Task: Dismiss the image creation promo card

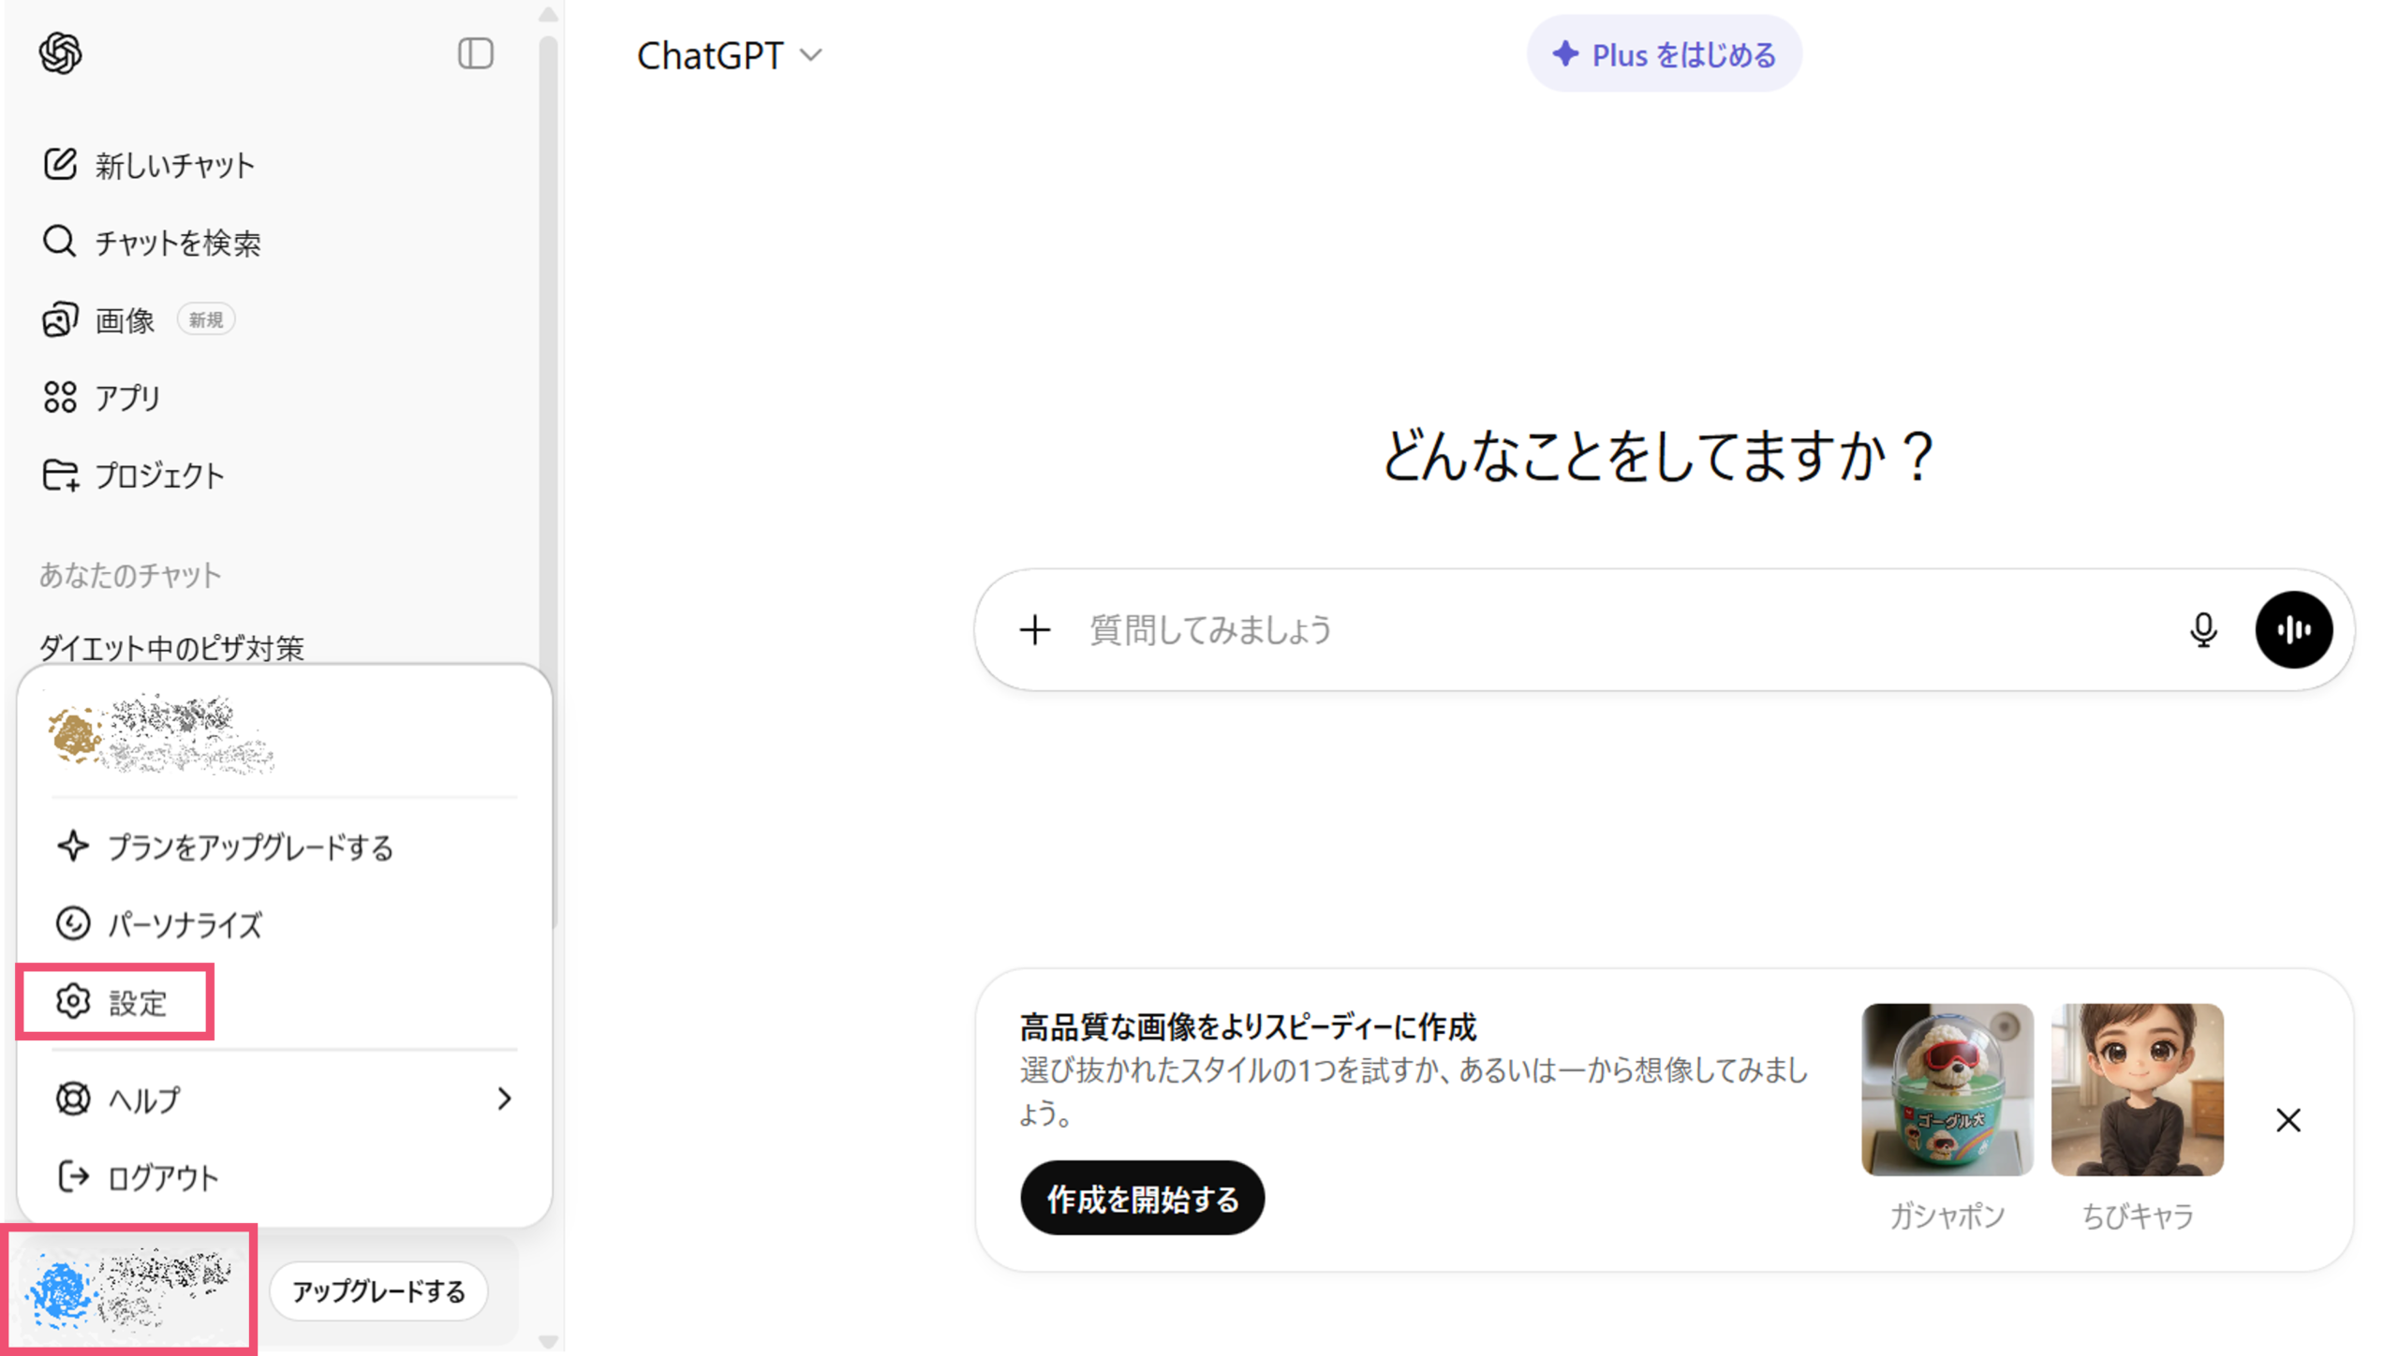Action: (2287, 1120)
